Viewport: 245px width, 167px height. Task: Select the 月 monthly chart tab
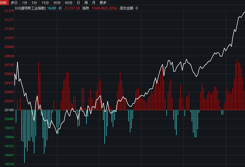(x=94, y=3)
